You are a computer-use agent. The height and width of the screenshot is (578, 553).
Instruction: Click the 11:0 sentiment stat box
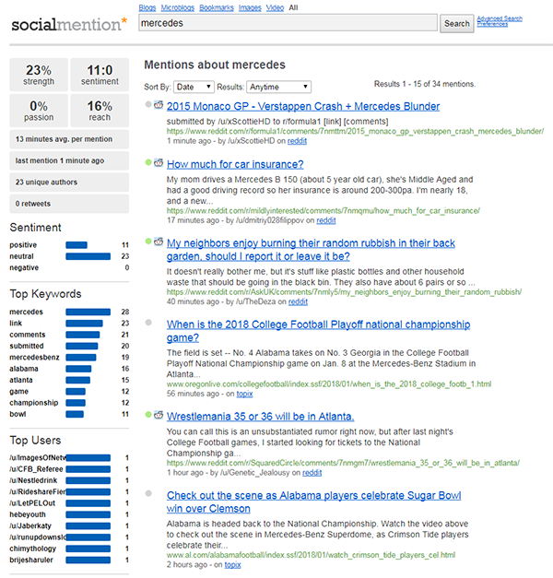100,75
